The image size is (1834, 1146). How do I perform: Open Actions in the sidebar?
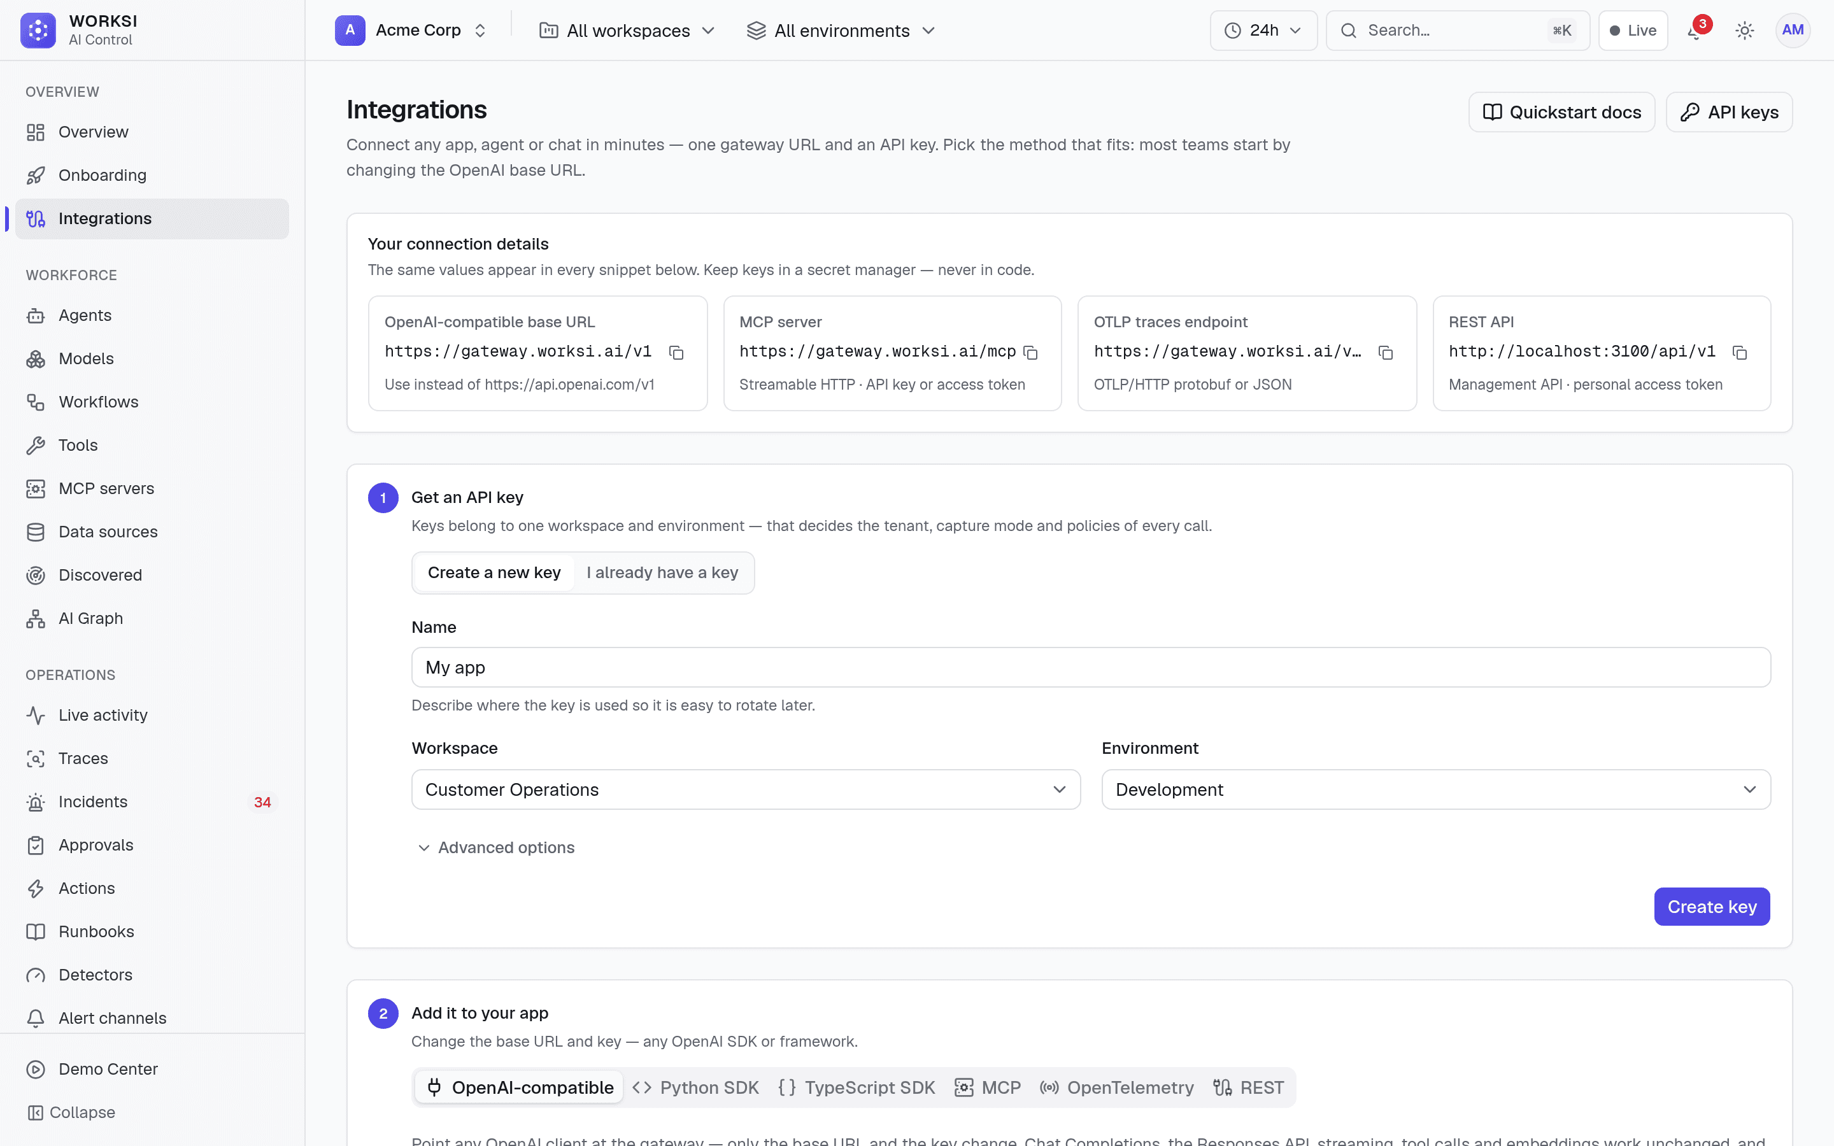(x=152, y=888)
